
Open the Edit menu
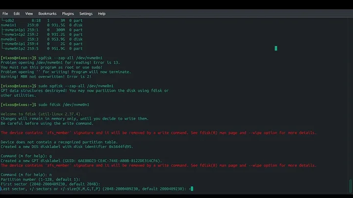click(x=17, y=14)
